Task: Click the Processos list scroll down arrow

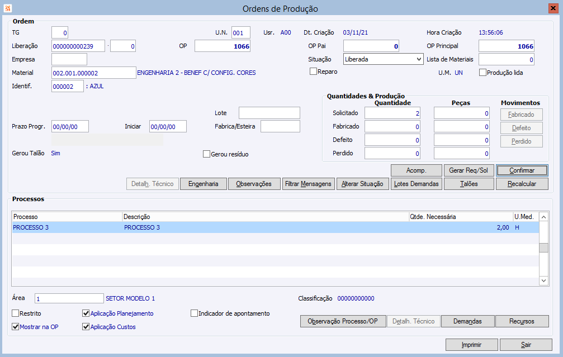Action: [543, 280]
